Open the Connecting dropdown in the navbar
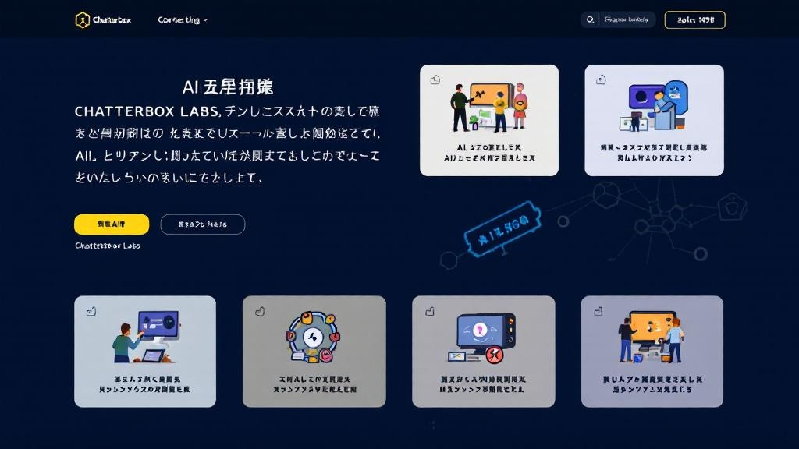This screenshot has height=449, width=799. click(x=179, y=20)
